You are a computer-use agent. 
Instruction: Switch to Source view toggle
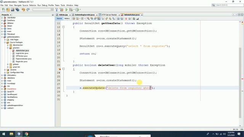click(x=59, y=19)
